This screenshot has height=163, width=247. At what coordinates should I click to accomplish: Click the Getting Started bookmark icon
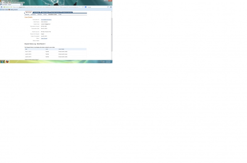(x=9, y=10)
